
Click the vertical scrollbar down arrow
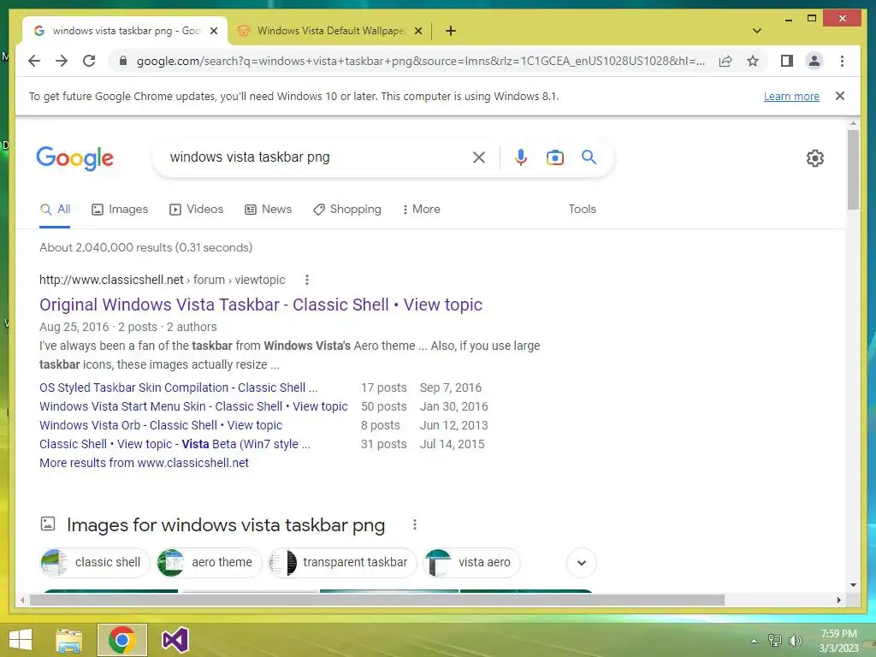853,585
